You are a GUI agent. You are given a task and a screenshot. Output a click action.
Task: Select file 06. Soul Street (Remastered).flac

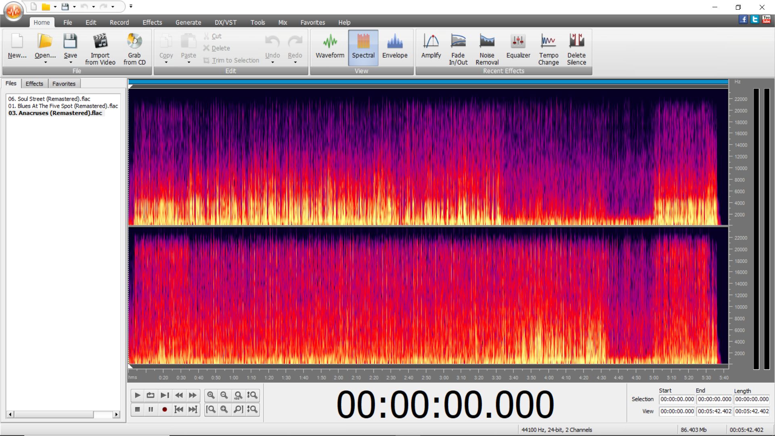(49, 99)
